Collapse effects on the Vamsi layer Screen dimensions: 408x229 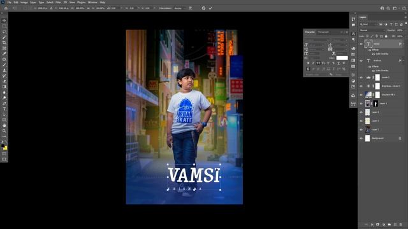403,44
